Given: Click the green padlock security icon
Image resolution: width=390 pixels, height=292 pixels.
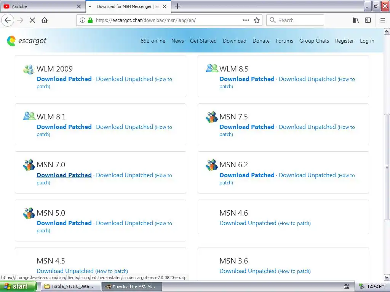Looking at the screenshot, I should (90, 20).
